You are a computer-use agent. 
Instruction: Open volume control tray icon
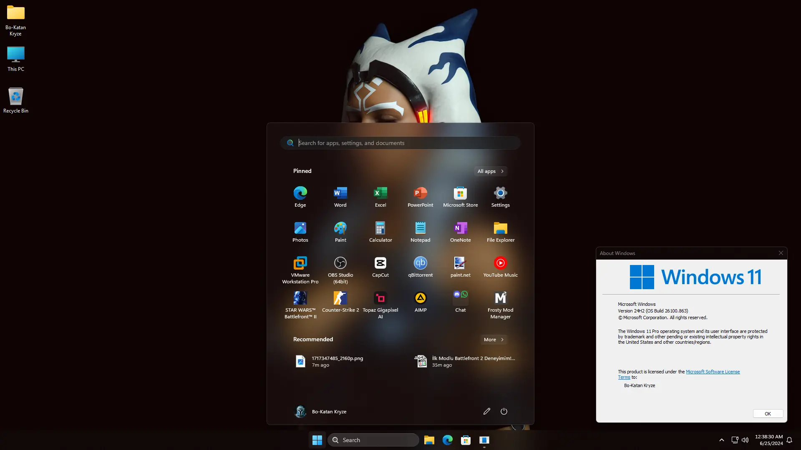[x=745, y=440]
